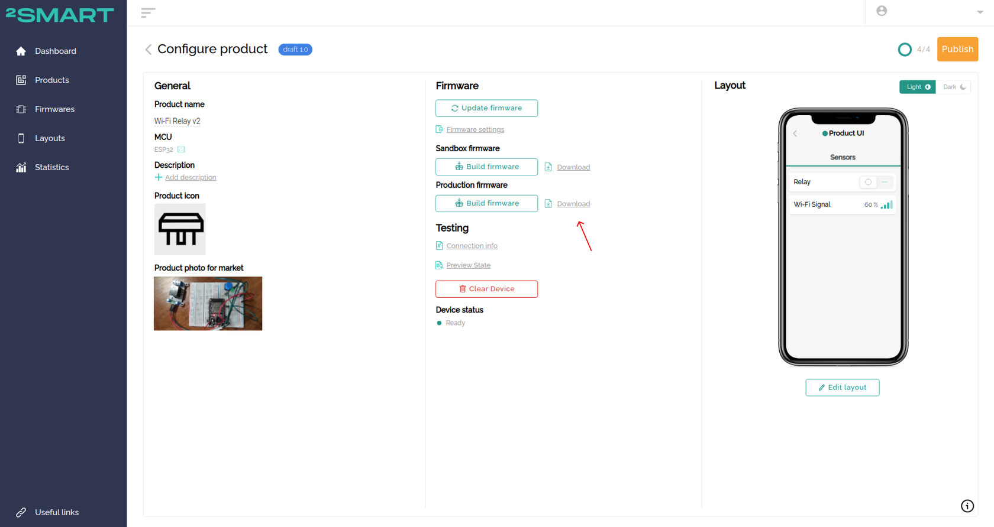Open the info icon at bottom right

967,506
